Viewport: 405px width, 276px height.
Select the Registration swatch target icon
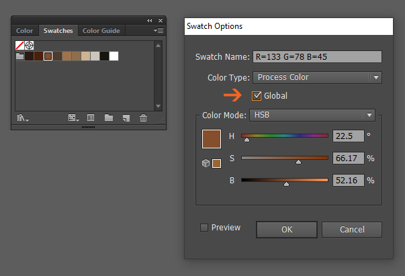tap(29, 46)
